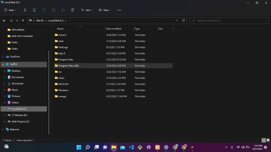Collapse the This PC tree node
The image size is (271, 152).
(3, 65)
